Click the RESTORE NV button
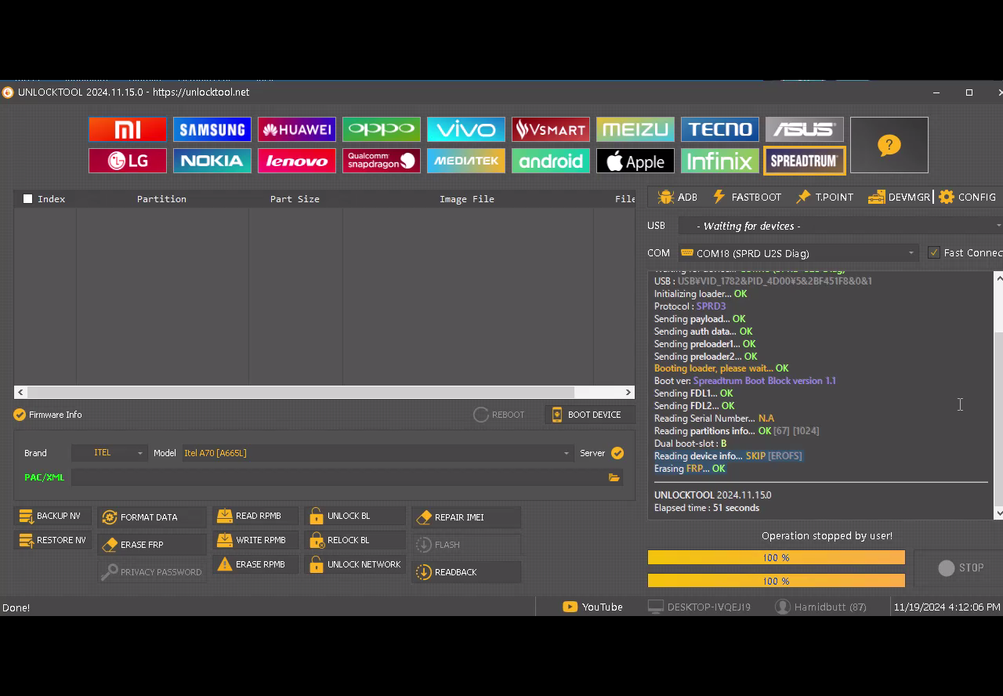Image resolution: width=1003 pixels, height=696 pixels. pos(53,540)
